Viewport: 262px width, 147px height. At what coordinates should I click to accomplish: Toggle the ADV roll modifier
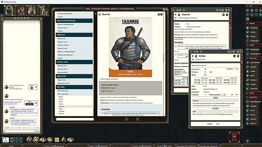12,138
